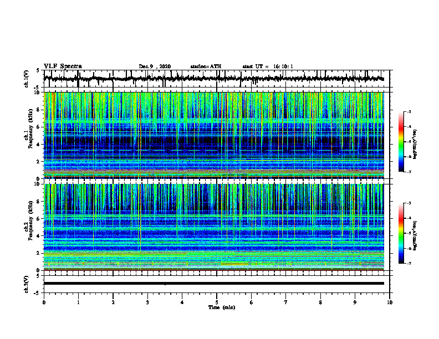Screen dimensions: 439x339
Task: Click time axis tick label "4"
Action: click(182, 302)
